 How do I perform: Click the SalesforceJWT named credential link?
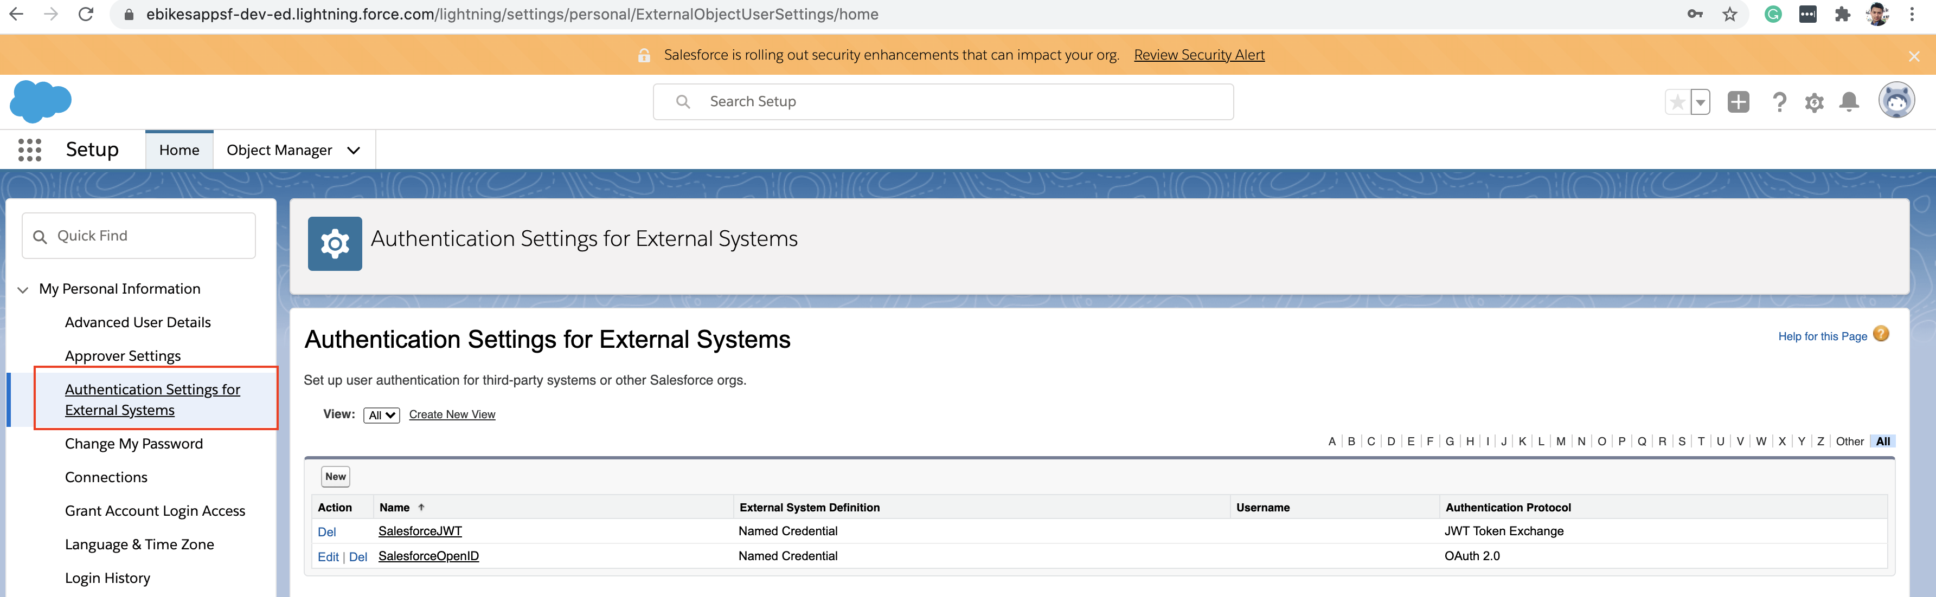click(421, 530)
